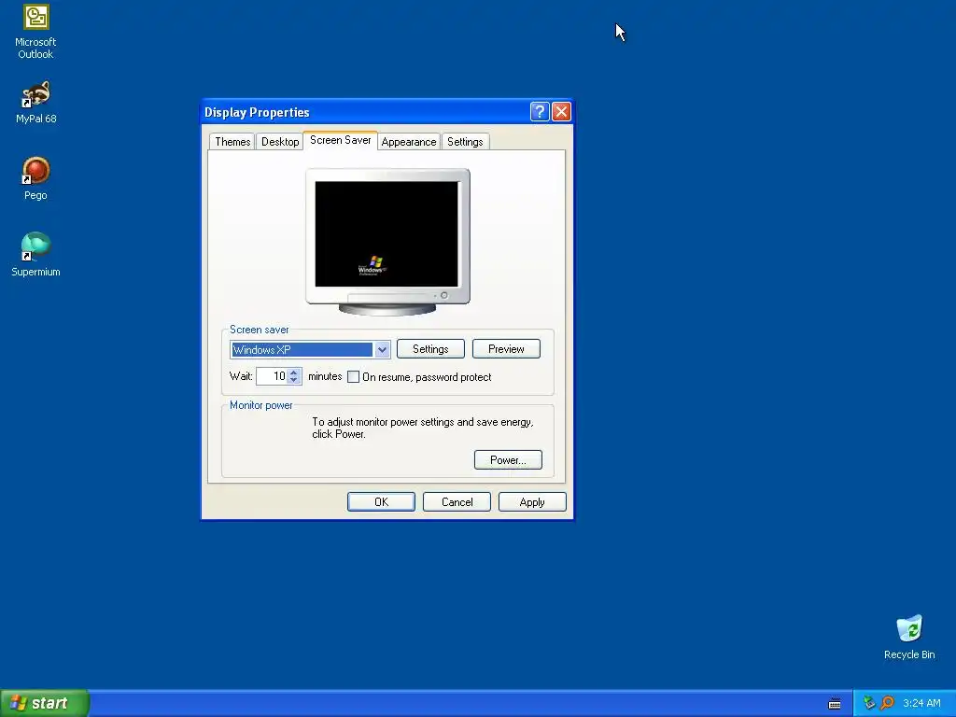
Task: Click the magnifier icon in system tray
Action: tap(887, 703)
